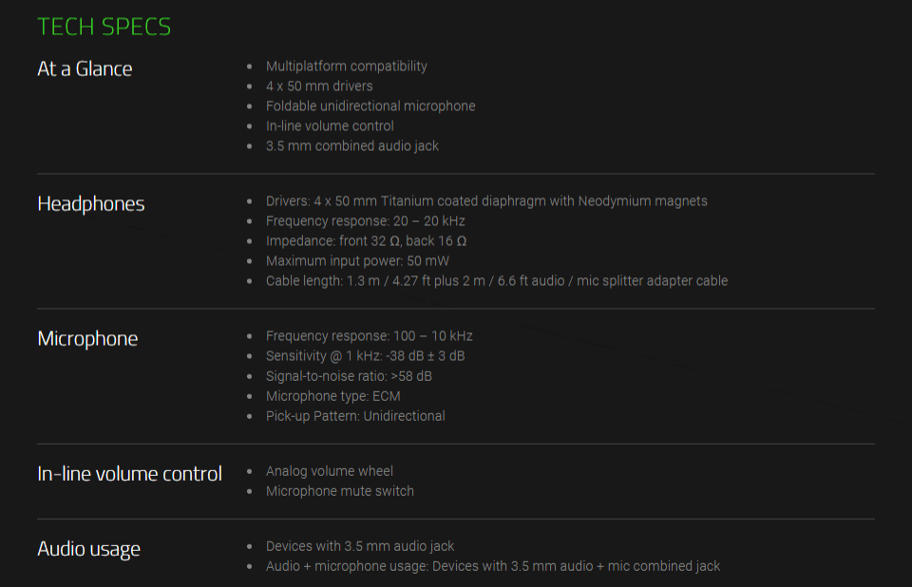Select the Audio usage heading
The image size is (912, 587).
pyautogui.click(x=89, y=549)
